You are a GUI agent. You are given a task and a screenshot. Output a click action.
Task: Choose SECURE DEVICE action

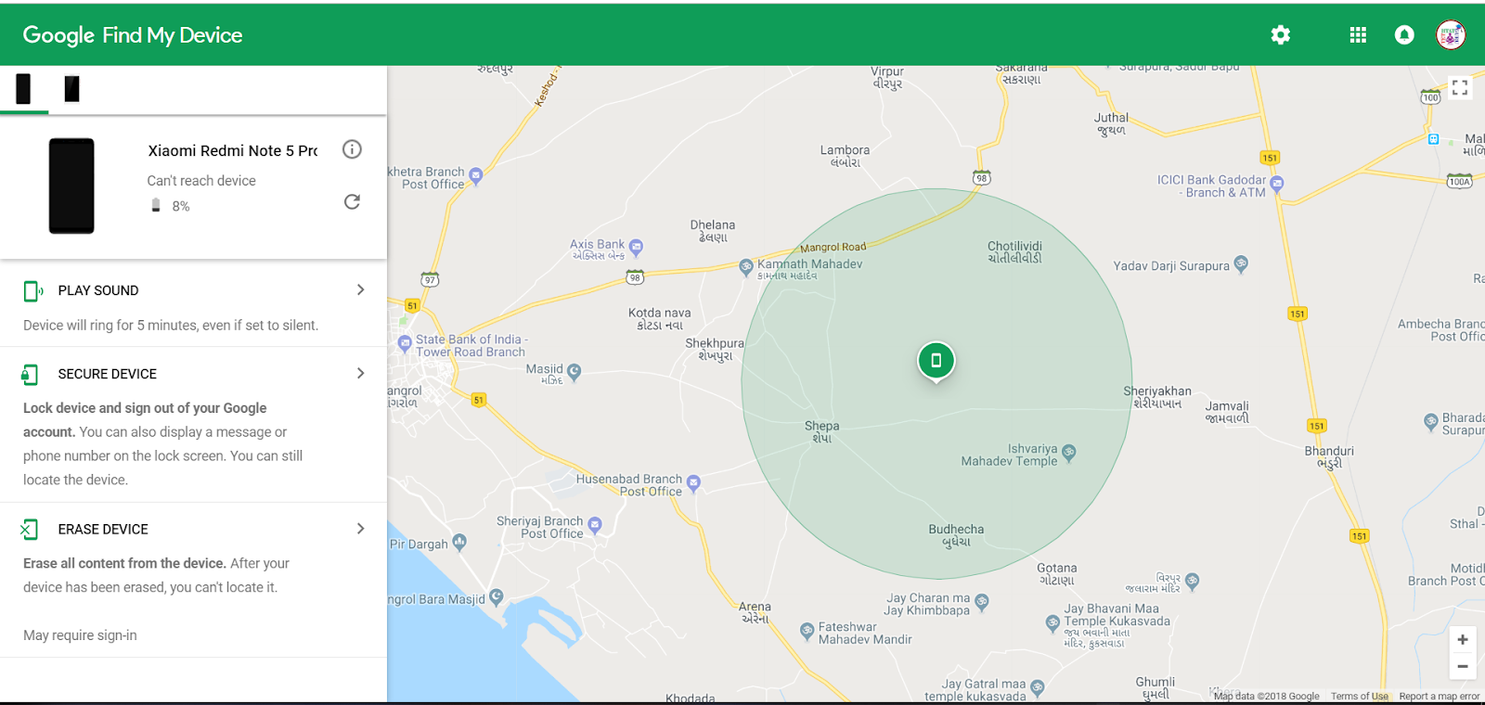[x=108, y=374]
